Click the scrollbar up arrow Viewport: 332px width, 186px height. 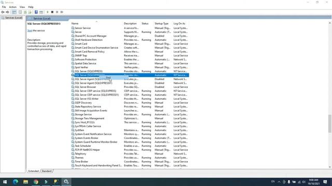pos(330,23)
